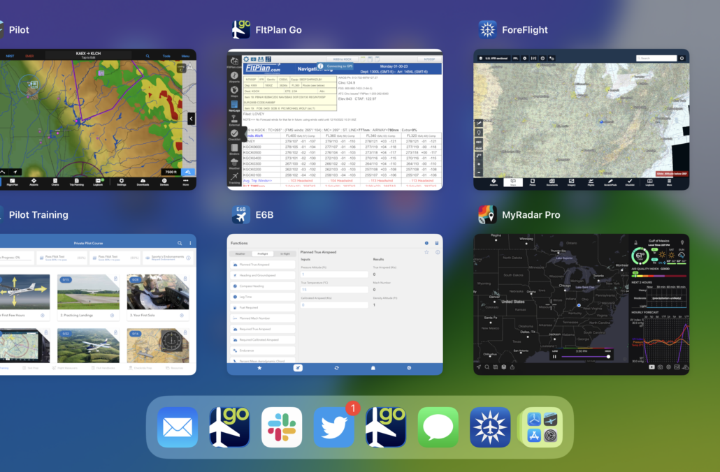Pause the MyRadar Pro radar animation
Screen dimensions: 720x472
(555, 356)
